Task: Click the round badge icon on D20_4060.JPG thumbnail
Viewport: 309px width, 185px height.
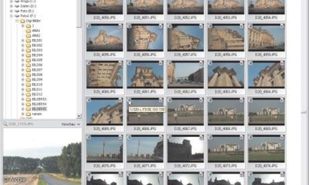Action: (x=88, y=63)
